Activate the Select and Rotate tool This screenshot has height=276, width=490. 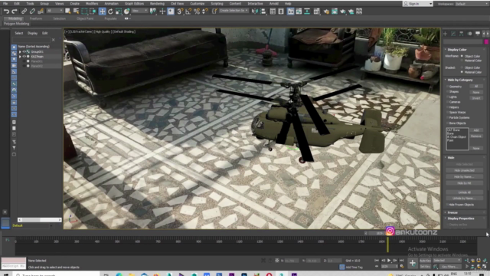tap(110, 11)
